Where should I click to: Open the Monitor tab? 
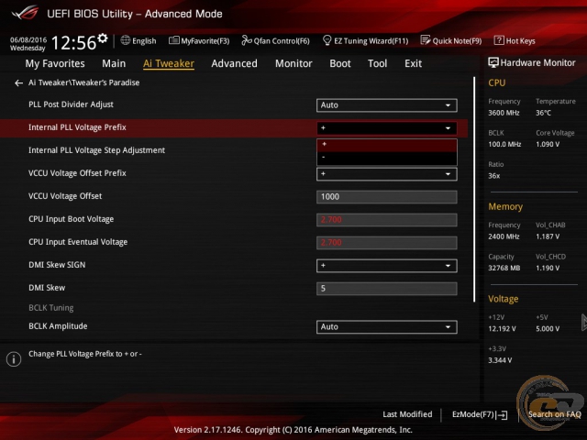point(293,63)
